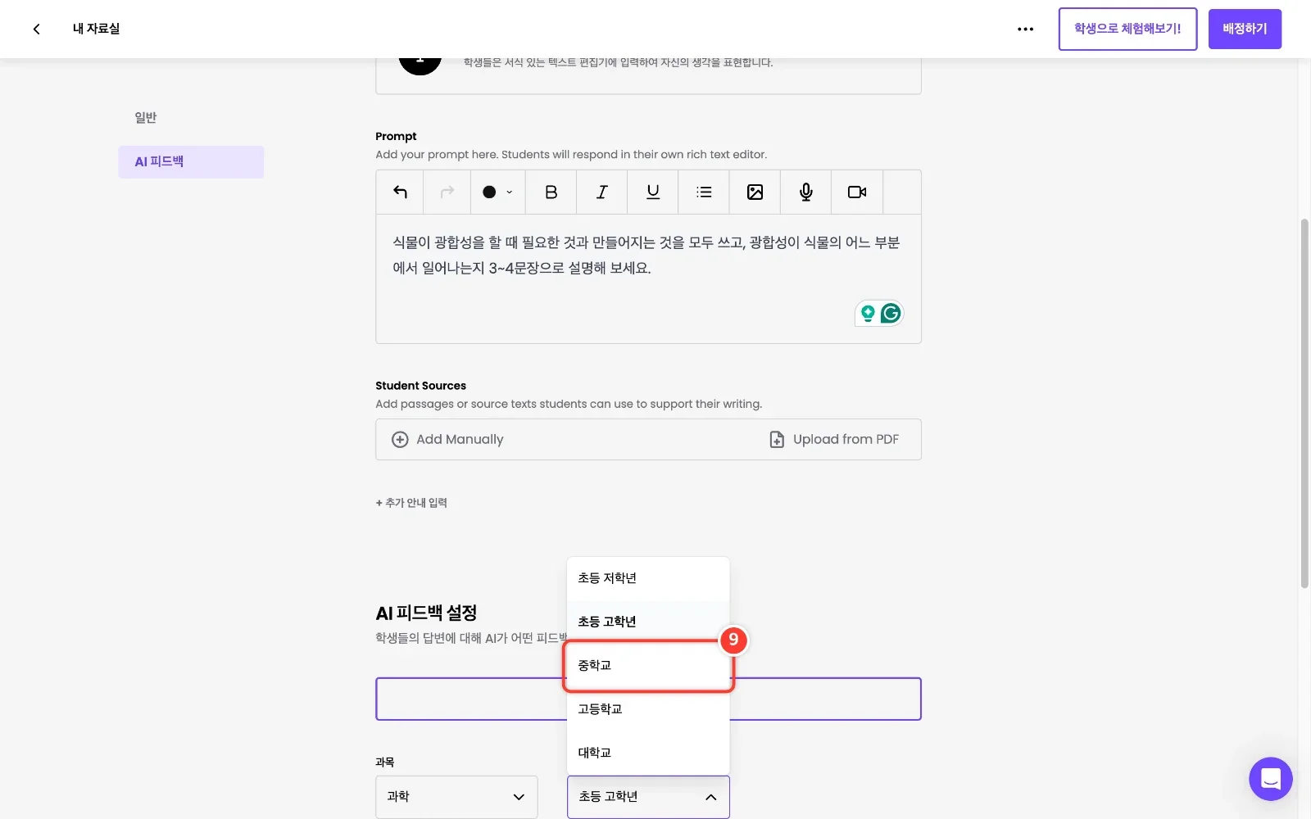The width and height of the screenshot is (1311, 819).
Task: Click the Upload from PDF file icon
Action: 777,440
